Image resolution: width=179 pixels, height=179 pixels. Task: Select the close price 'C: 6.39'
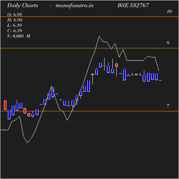pyautogui.click(x=15, y=31)
